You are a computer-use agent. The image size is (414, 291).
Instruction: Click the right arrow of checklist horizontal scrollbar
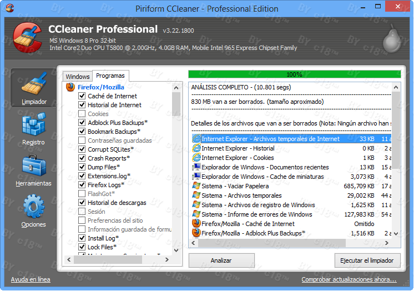coord(167,259)
